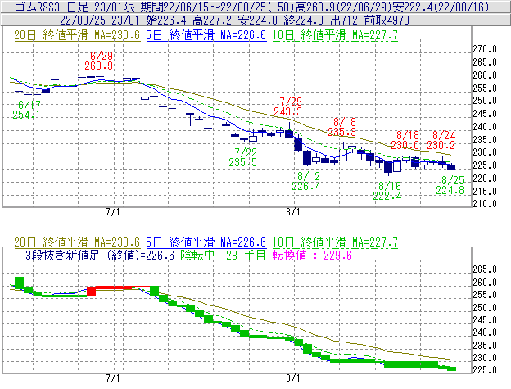Click the 6/17 254.1 low label
Screen dimensions: 511x389
pyautogui.click(x=26, y=110)
